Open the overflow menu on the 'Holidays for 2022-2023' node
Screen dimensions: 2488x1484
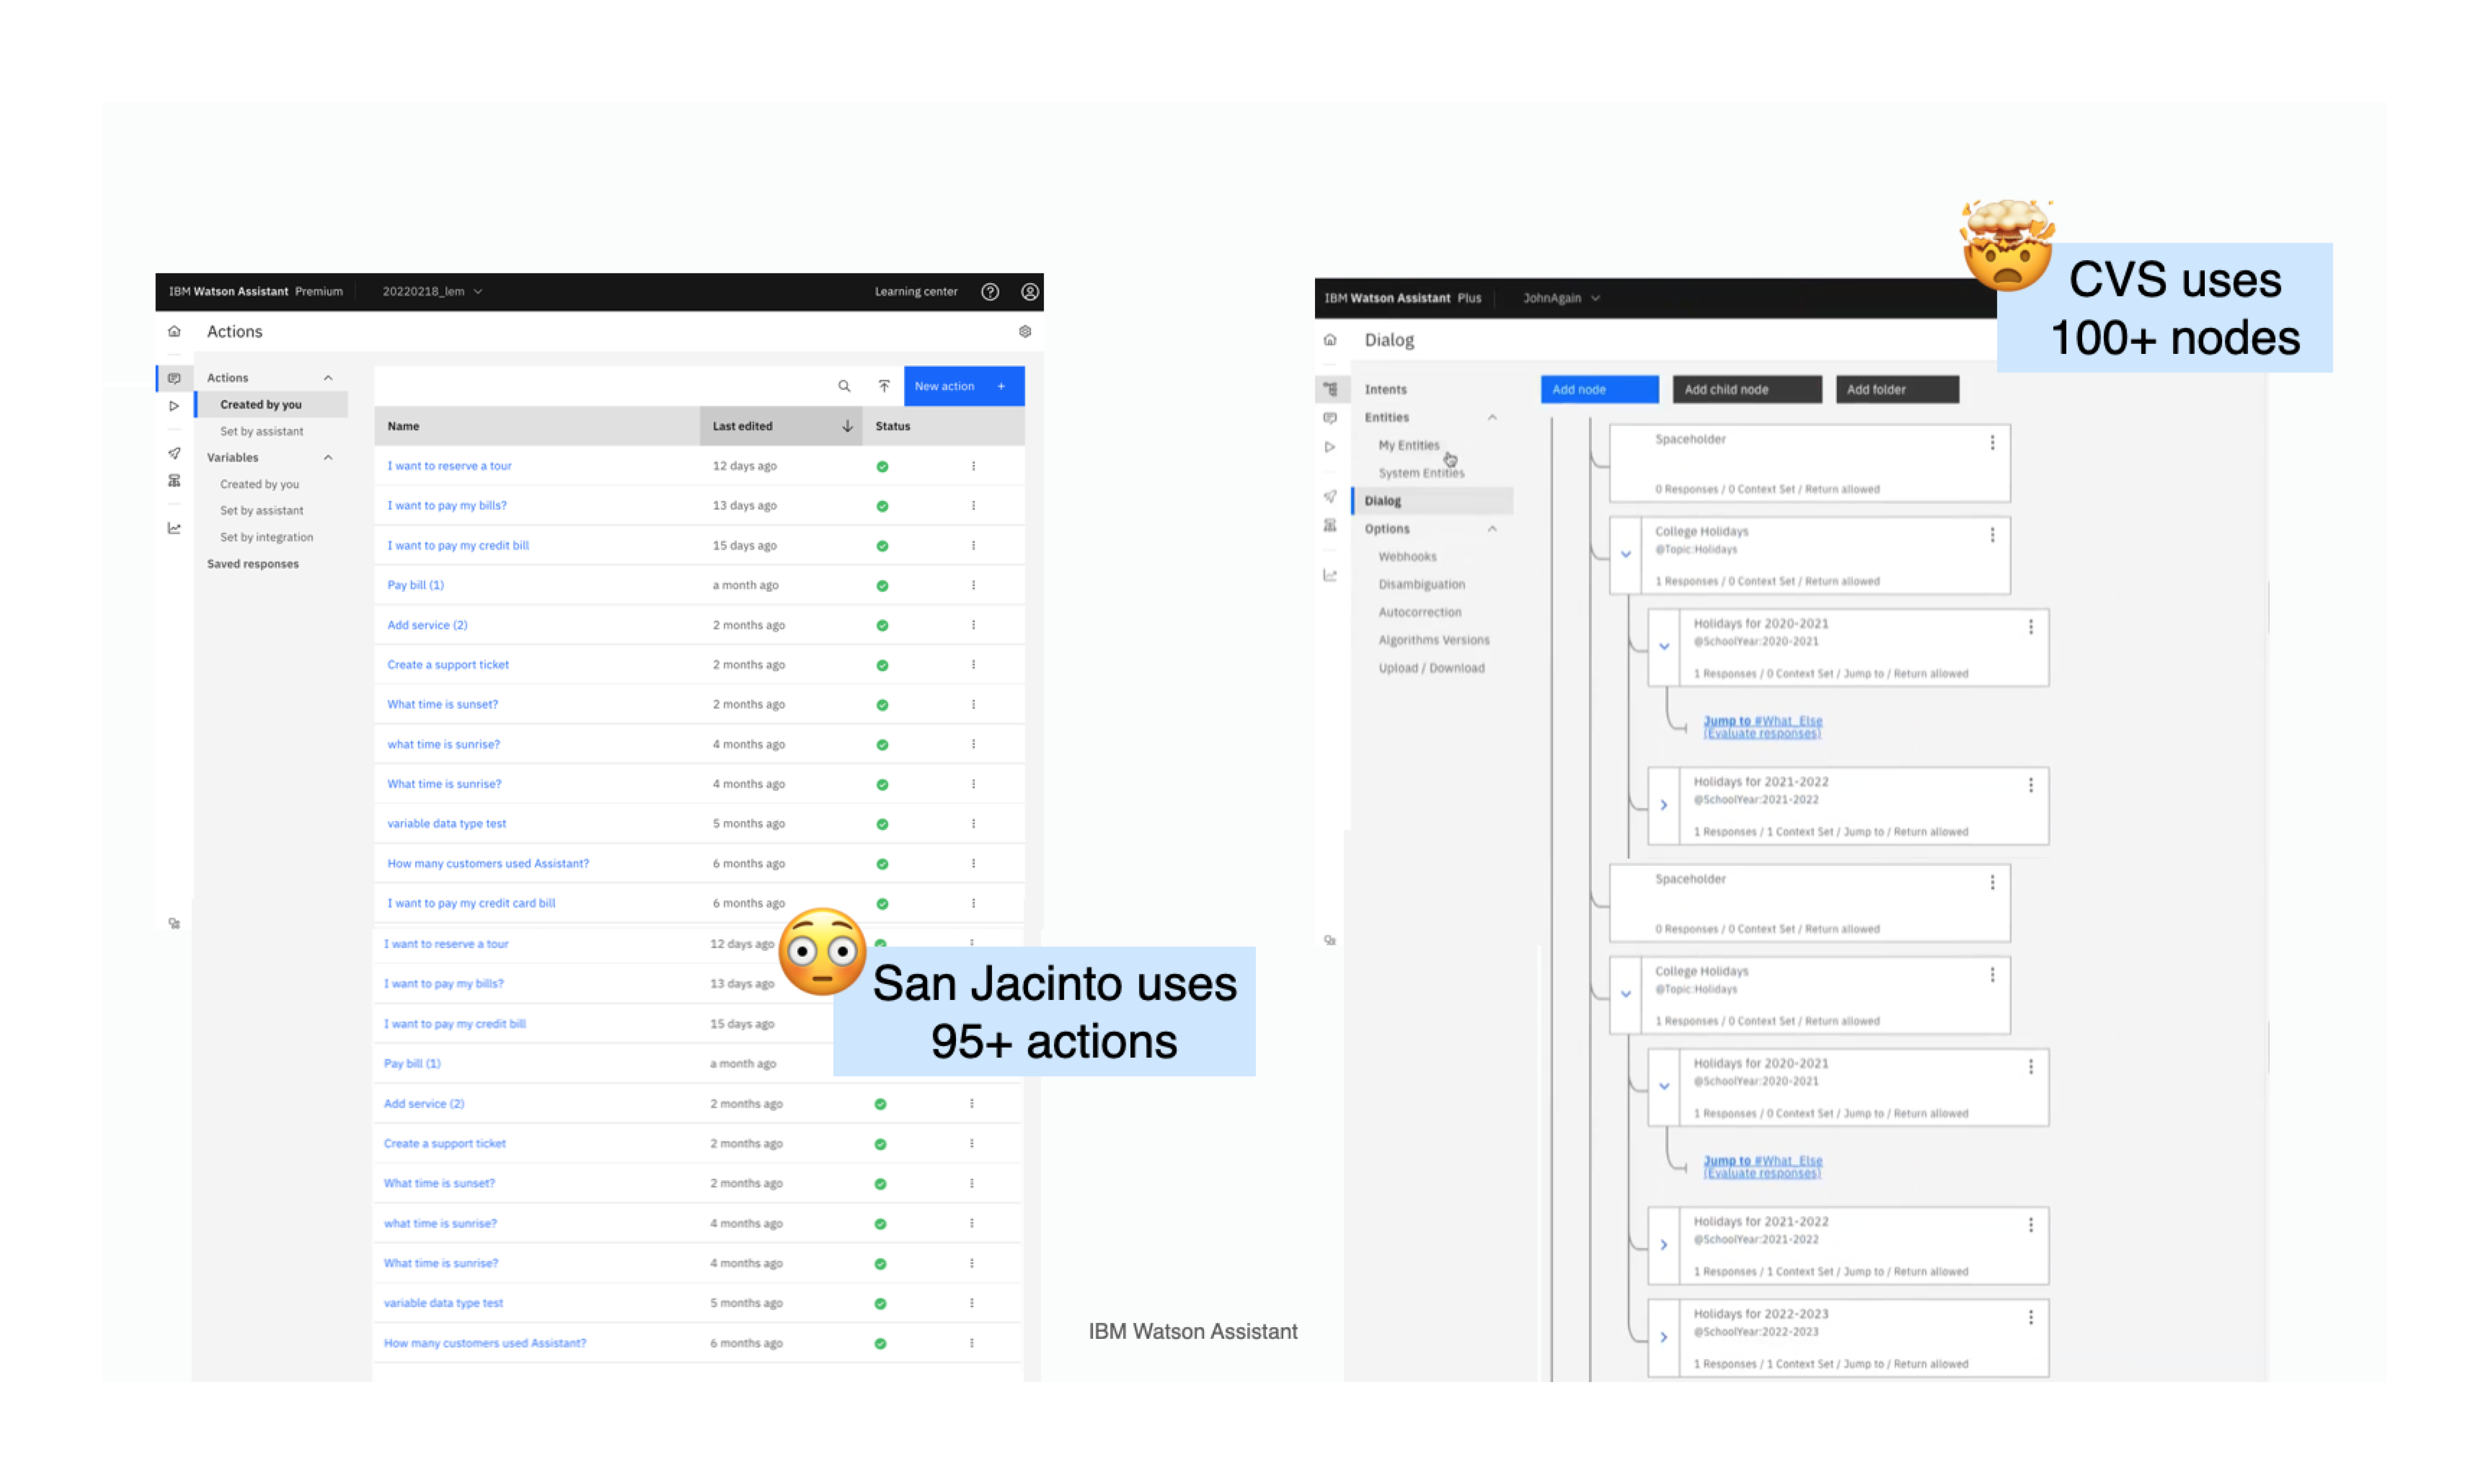tap(2031, 1318)
